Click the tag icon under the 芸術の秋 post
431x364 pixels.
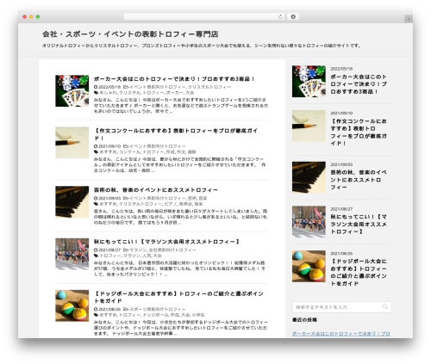[96, 204]
